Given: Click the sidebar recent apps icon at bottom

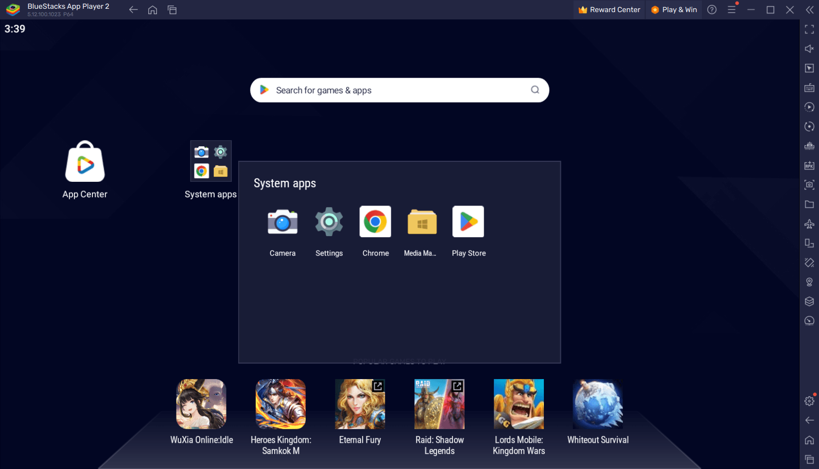Looking at the screenshot, I should pos(809,459).
